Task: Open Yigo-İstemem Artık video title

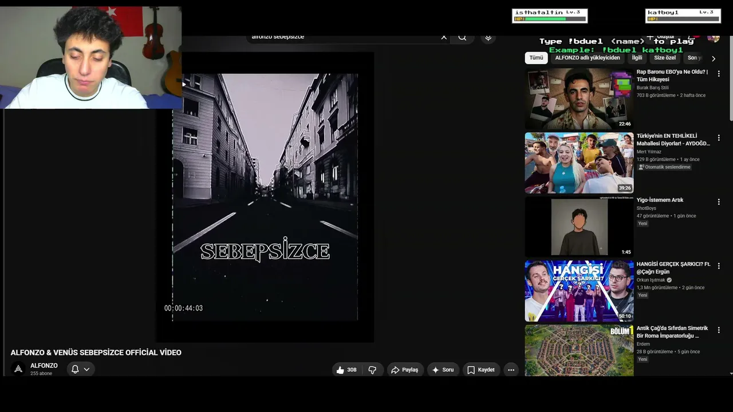Action: [660, 200]
